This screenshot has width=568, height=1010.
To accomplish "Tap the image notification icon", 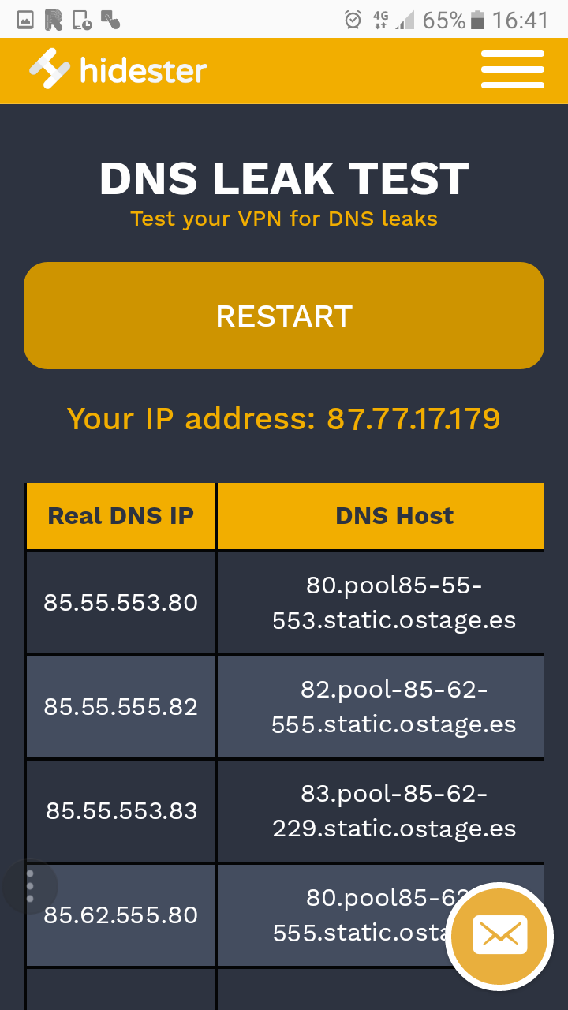I will (x=25, y=21).
